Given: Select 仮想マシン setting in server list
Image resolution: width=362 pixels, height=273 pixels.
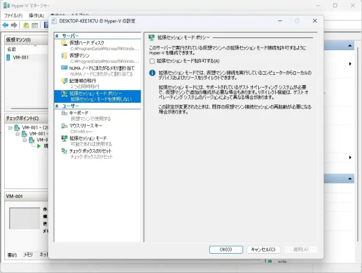Looking at the screenshot, I should point(97,58).
